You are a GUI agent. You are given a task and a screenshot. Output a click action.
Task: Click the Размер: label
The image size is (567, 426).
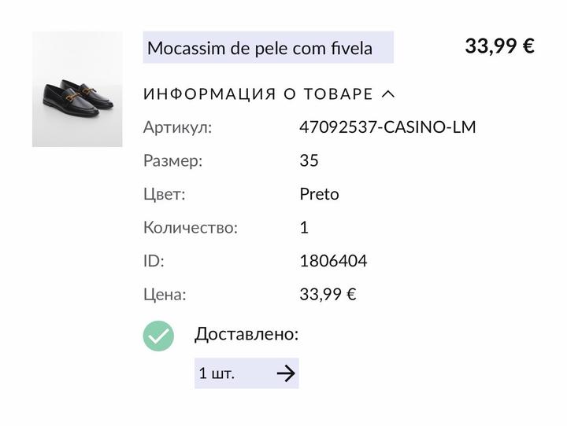[x=173, y=161]
